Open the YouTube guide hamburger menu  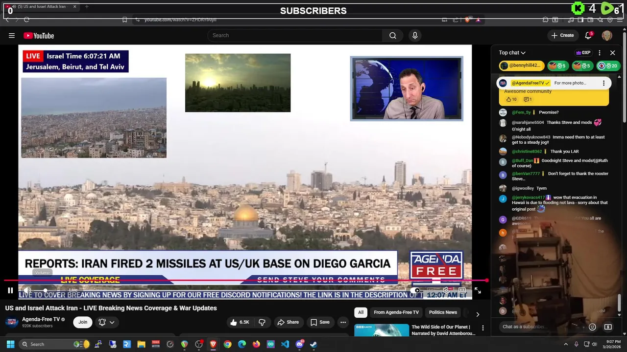[12, 35]
